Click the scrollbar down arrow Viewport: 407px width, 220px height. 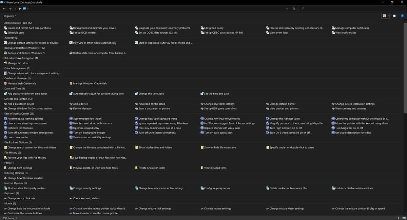point(405,214)
